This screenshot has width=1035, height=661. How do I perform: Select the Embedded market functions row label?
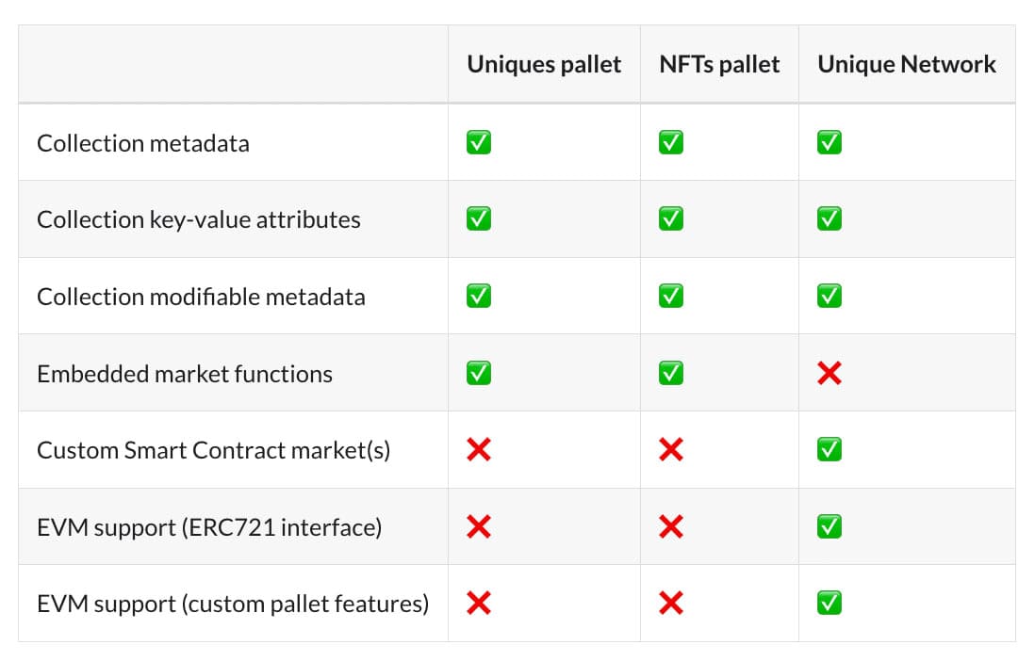(185, 374)
